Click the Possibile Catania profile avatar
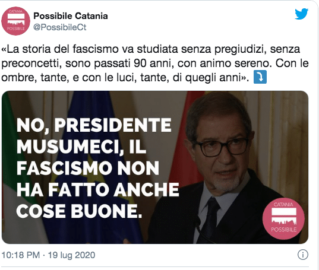 coord(15,21)
